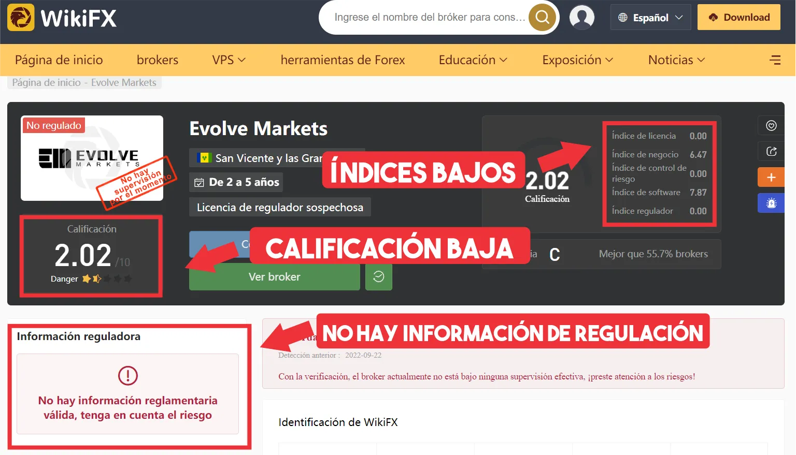This screenshot has width=796, height=455.
Task: Click Índice de negocio 6.47 row
Action: click(x=659, y=154)
